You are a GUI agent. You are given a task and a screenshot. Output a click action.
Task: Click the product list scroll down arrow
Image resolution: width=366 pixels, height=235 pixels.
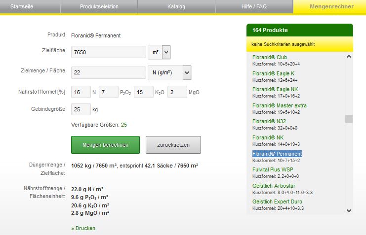349,211
